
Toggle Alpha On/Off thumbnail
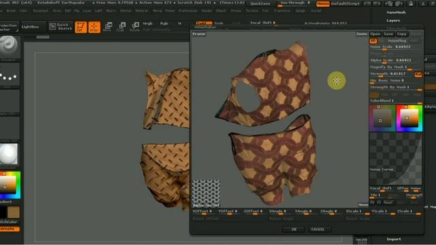click(206, 193)
